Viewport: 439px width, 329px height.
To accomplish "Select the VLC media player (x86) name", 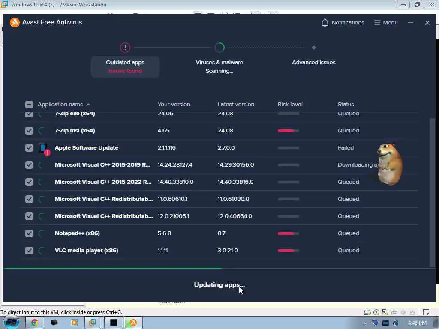I will 87,250.
